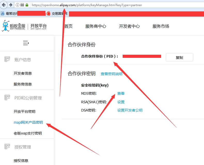Click the PID和公钥管理 section heading

(x=28, y=98)
